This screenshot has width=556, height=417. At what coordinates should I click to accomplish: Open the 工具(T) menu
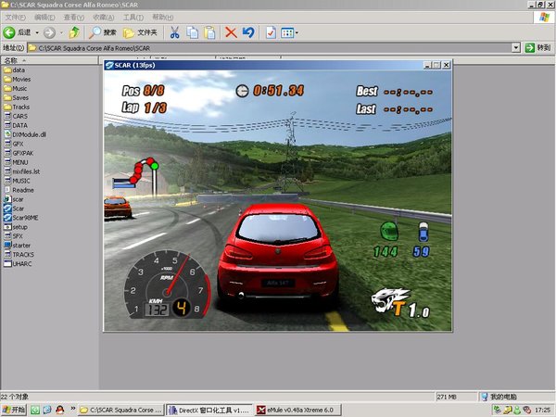tap(133, 17)
